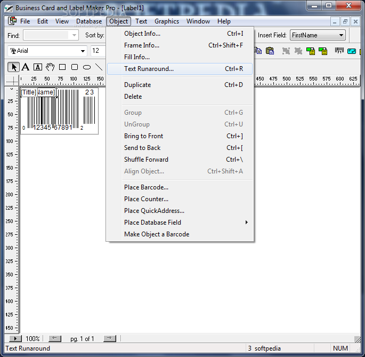Screen dimensions: 365x357
Task: Open the Window menu
Action: [198, 21]
